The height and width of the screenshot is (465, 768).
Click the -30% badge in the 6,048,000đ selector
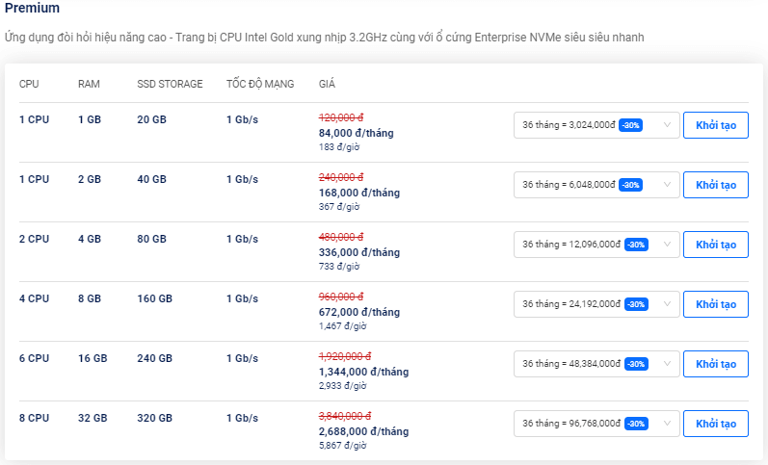(x=631, y=185)
